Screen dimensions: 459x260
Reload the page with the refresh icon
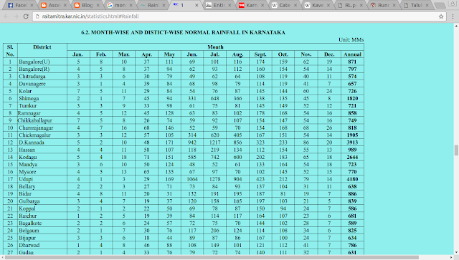[x=26, y=16]
